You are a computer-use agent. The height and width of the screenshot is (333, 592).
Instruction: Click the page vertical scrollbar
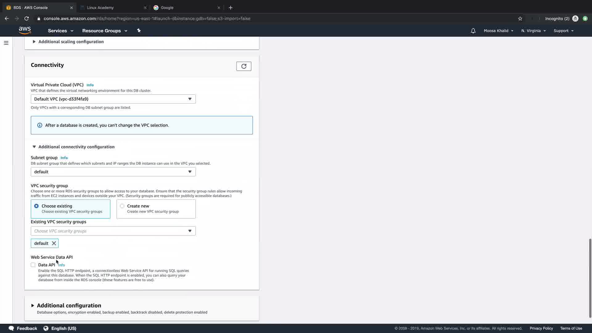pos(590,277)
